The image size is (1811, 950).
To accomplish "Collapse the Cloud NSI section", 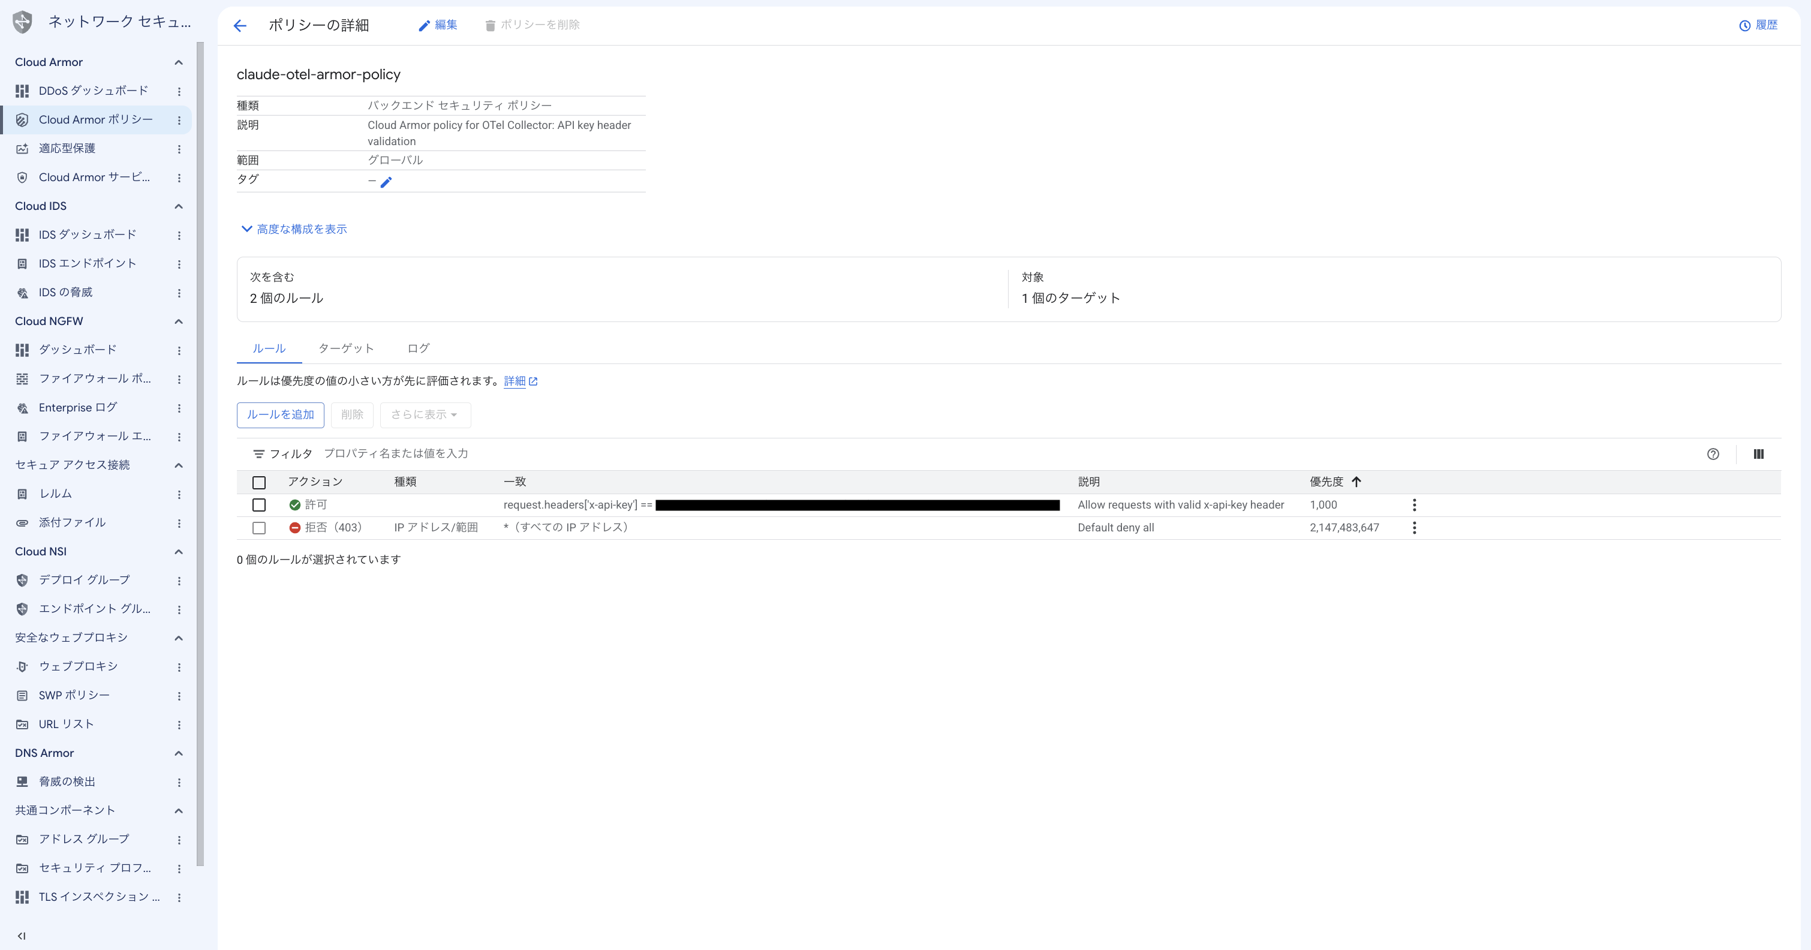I will [x=179, y=552].
